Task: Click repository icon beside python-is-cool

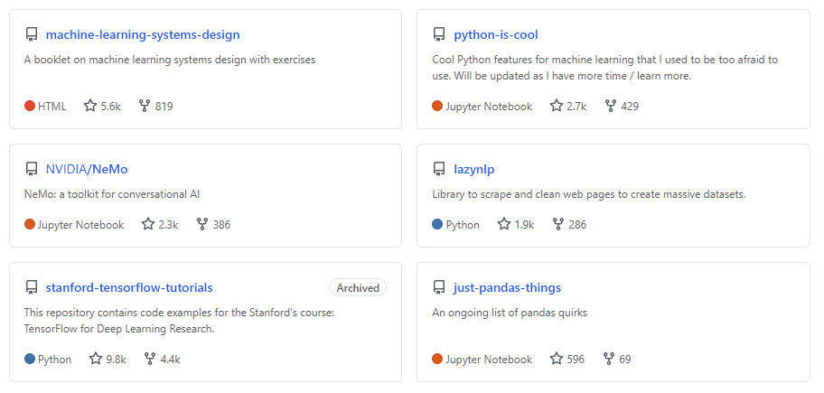Action: 438,35
